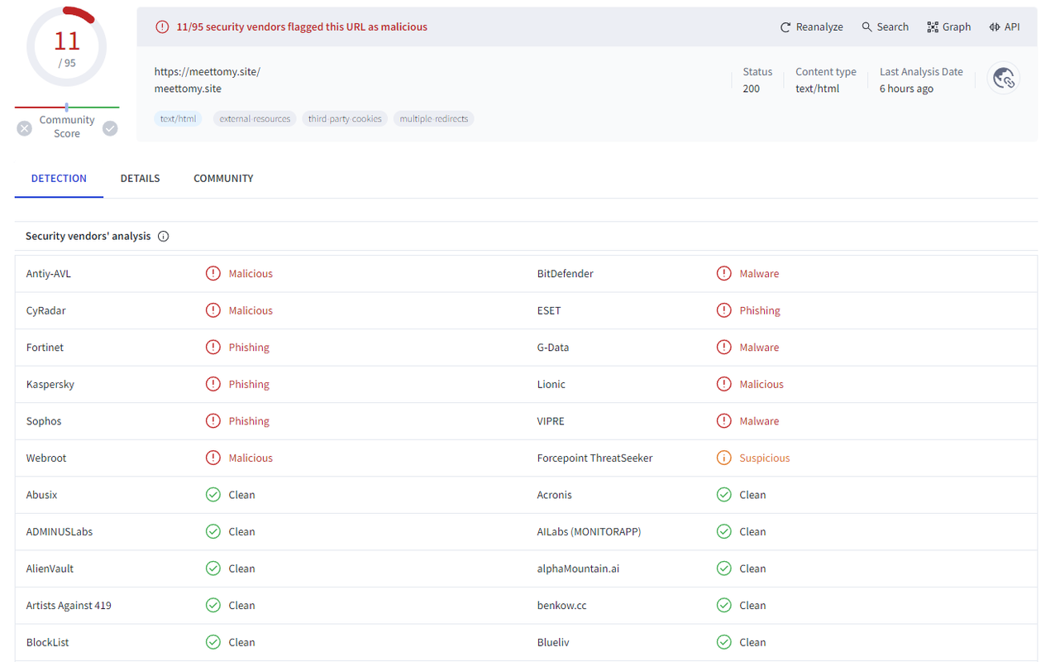Click the alert icon in the Kaspersky row
This screenshot has width=1055, height=662.
click(x=213, y=384)
